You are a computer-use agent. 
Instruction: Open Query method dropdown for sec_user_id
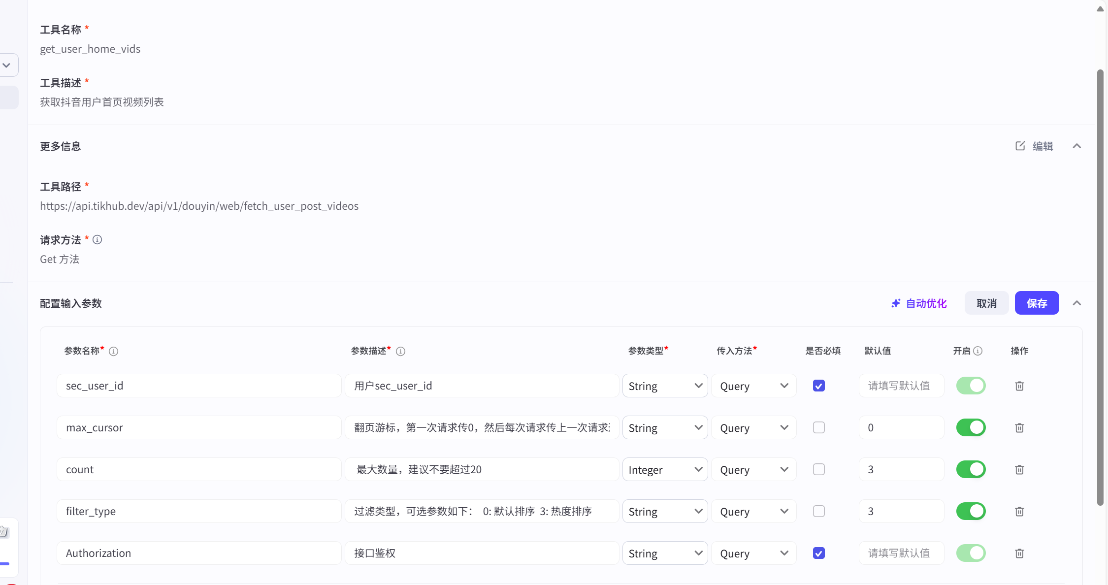click(753, 386)
